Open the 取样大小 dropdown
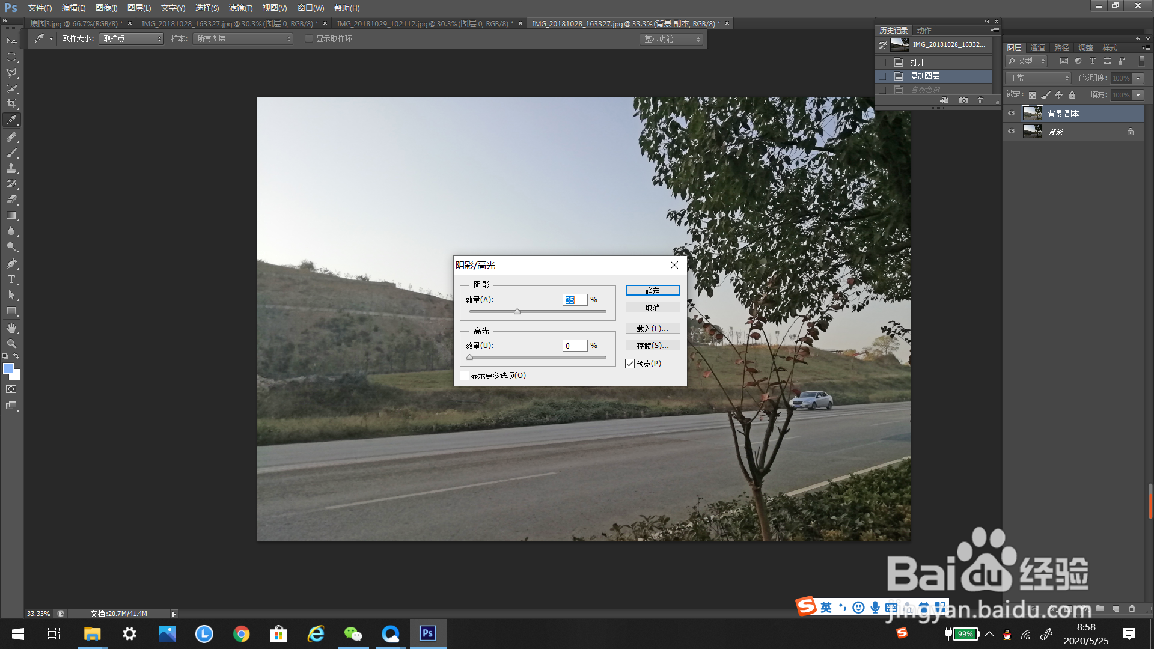Viewport: 1154px width, 649px height. tap(132, 38)
